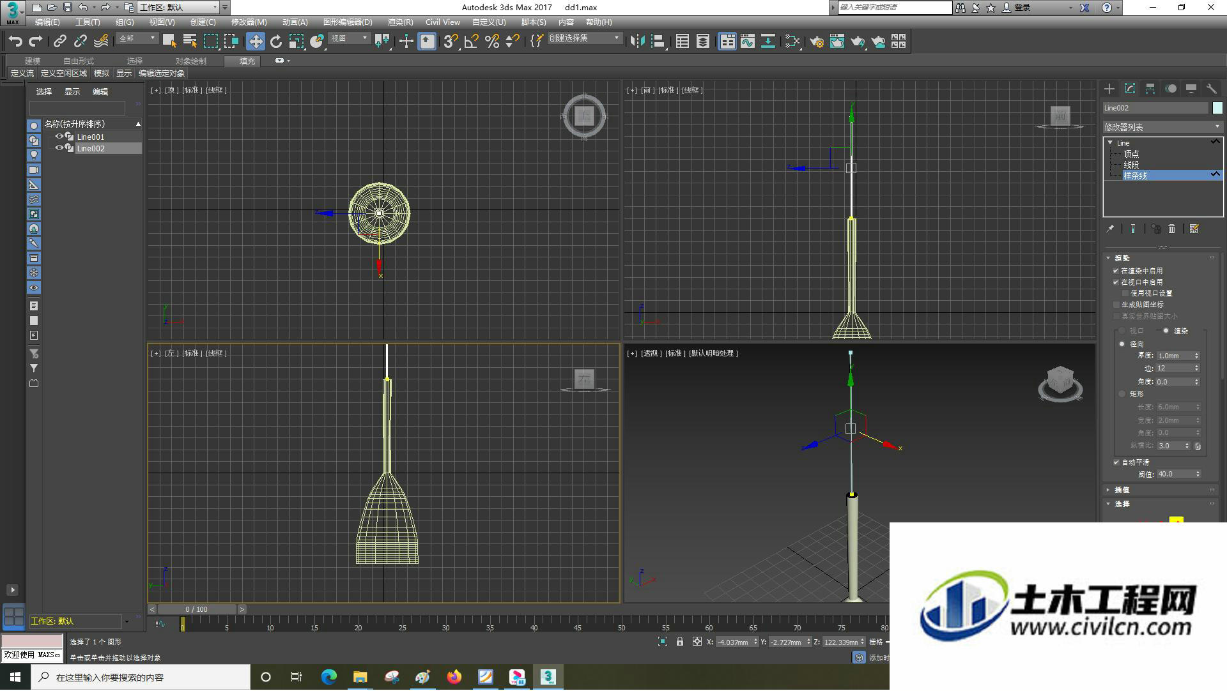
Task: Remove modifier with the trash icon
Action: [1171, 229]
